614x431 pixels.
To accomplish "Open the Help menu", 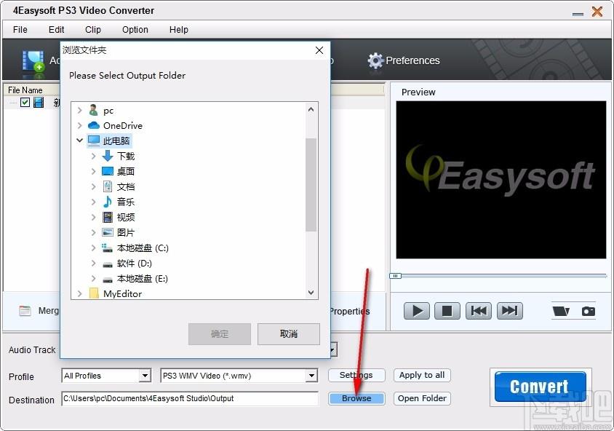I will tap(178, 30).
